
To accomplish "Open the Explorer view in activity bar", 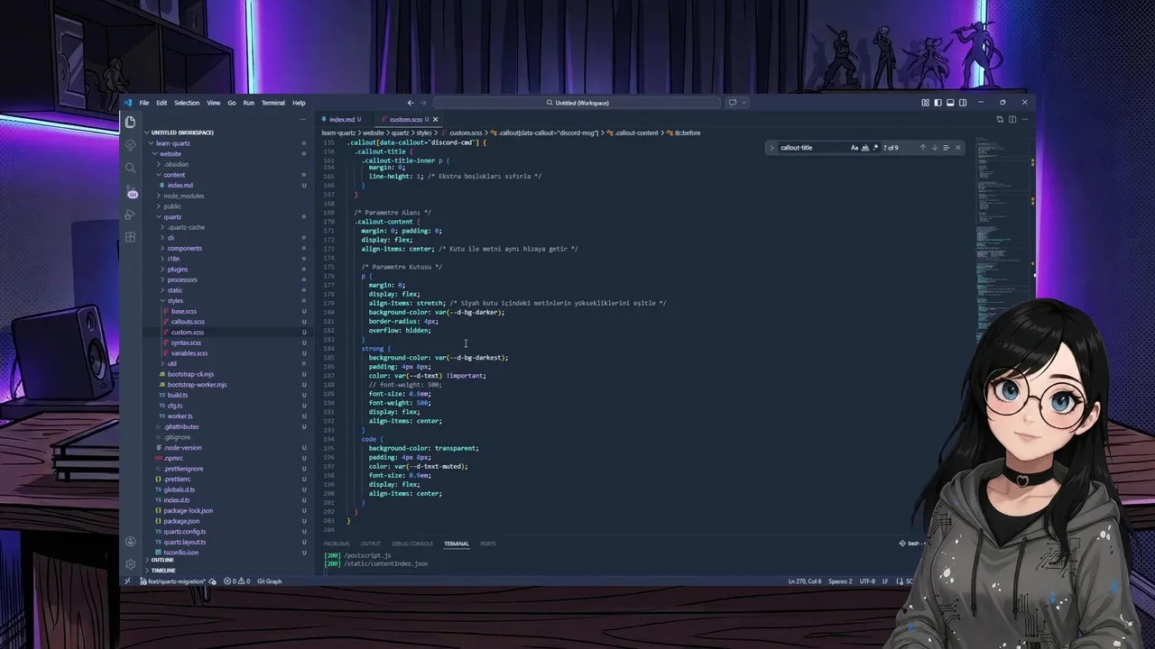I will [x=131, y=122].
